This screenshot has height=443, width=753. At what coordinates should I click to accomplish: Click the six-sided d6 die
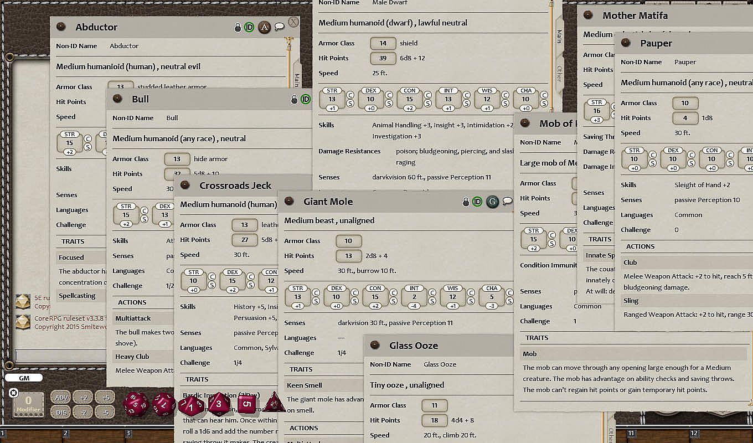click(x=247, y=404)
